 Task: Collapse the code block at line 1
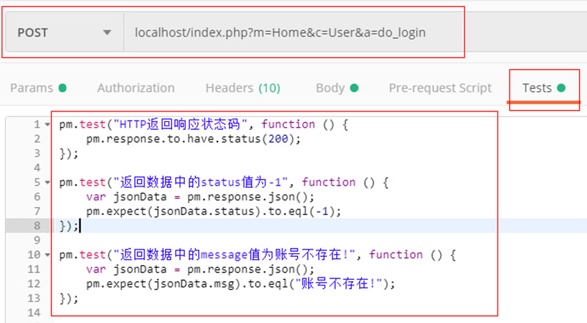pyautogui.click(x=48, y=124)
